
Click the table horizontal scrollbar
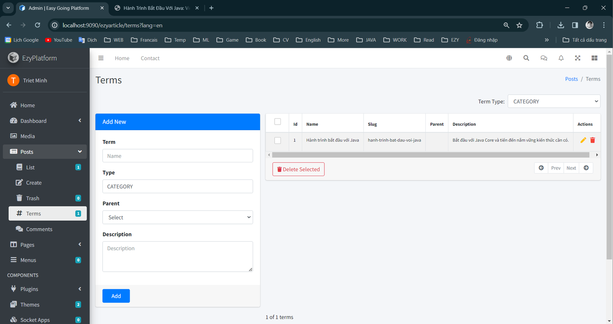tap(431, 155)
